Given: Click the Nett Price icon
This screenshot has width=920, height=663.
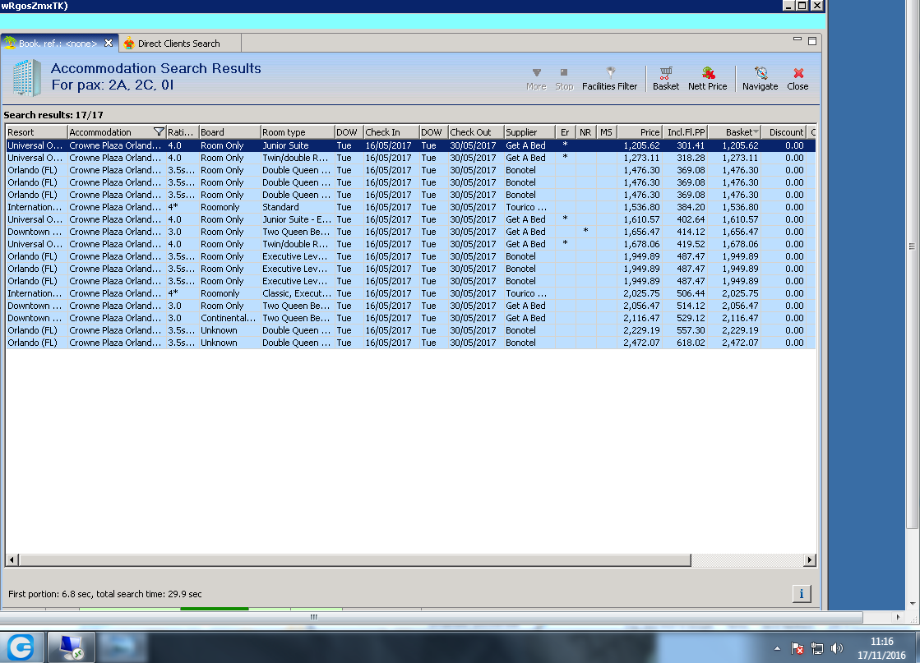Looking at the screenshot, I should (707, 79).
